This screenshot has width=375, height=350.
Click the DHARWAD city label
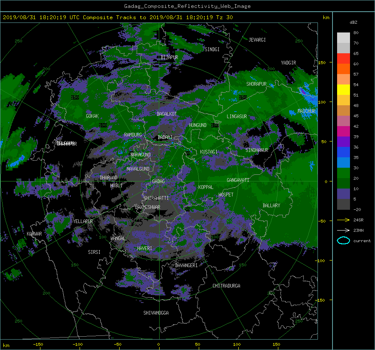click(x=109, y=178)
